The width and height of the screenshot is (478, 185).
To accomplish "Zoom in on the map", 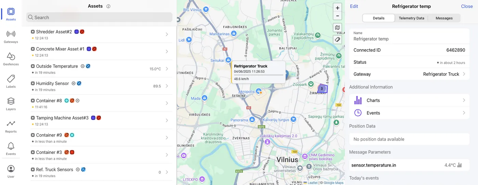I will tap(338, 8).
